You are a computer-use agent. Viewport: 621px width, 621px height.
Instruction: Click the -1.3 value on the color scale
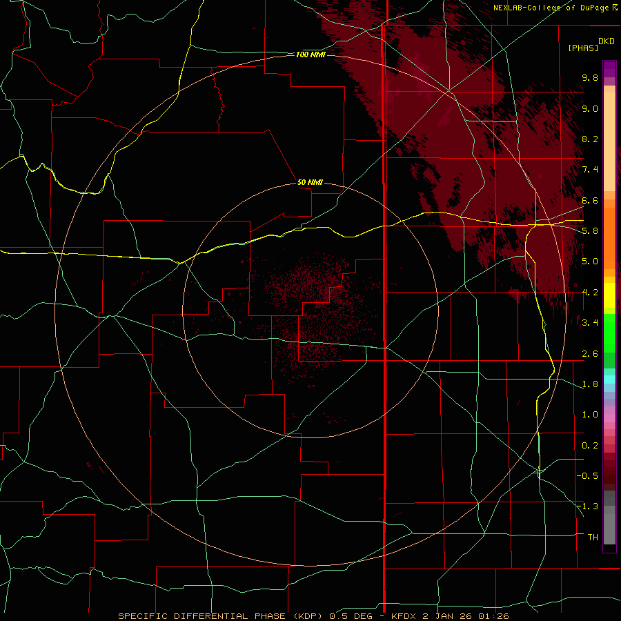coord(587,506)
